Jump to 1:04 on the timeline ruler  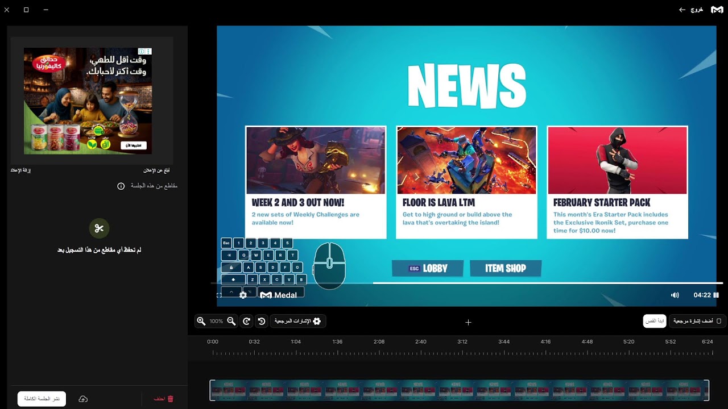pos(296,341)
